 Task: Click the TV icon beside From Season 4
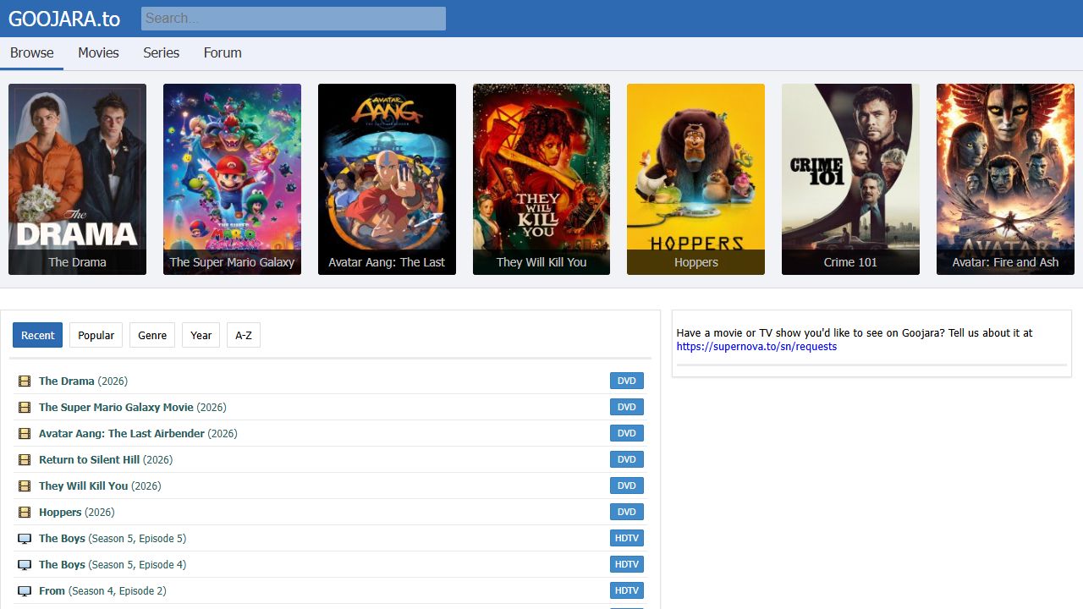(x=25, y=591)
